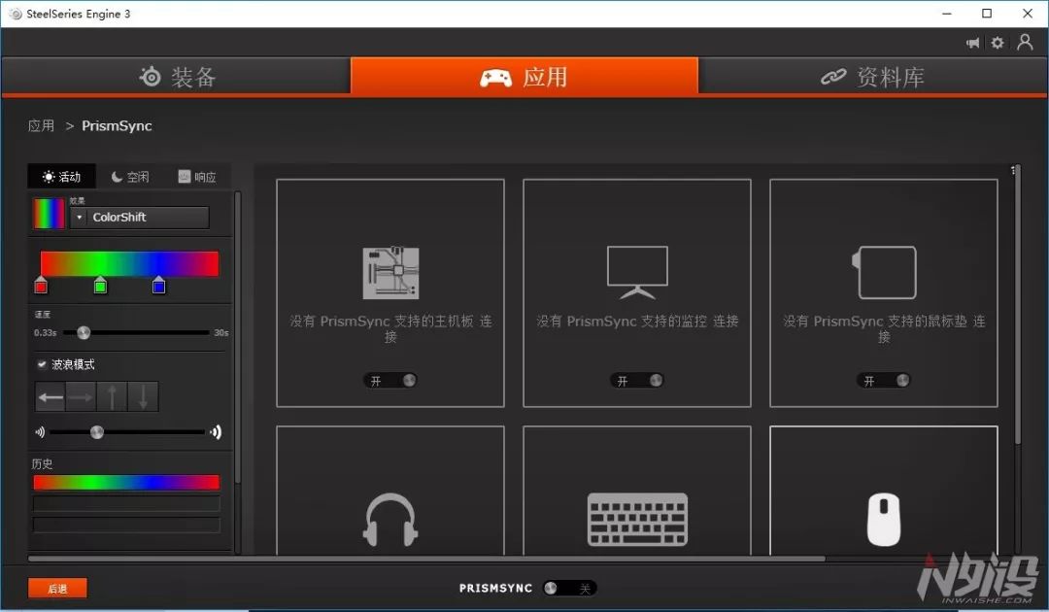Select the green gradient color stop

pos(100,286)
